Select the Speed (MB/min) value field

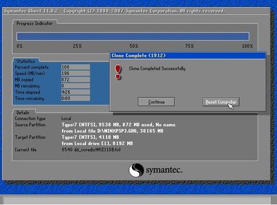click(75, 73)
